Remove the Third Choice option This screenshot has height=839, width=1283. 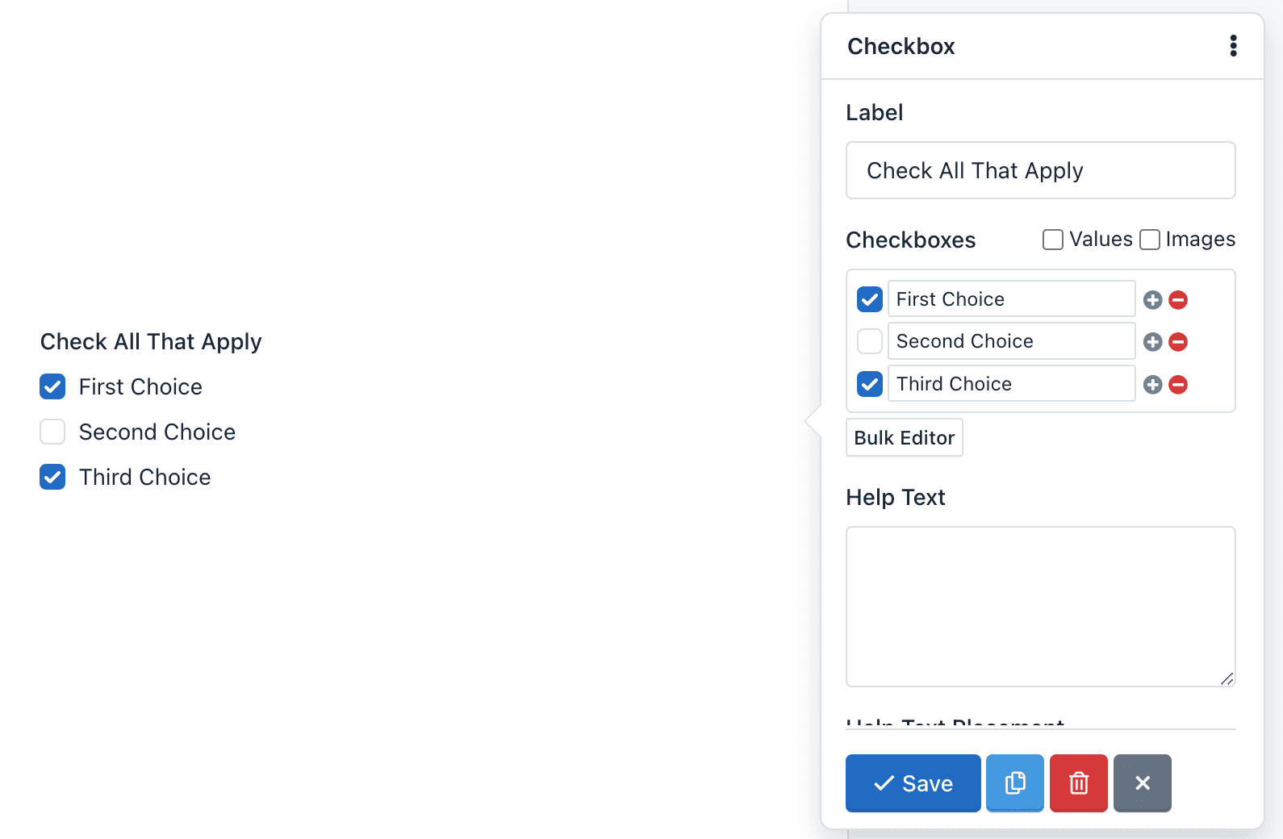coord(1178,385)
